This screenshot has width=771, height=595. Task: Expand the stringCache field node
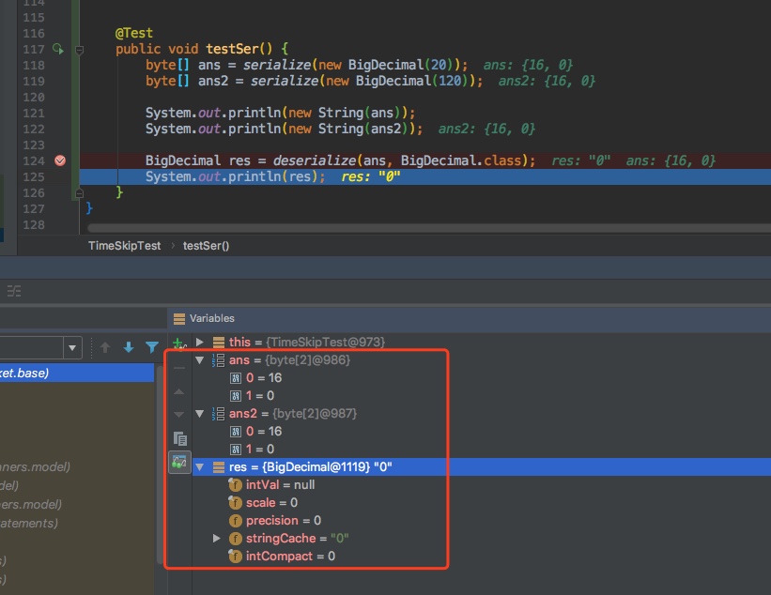(217, 539)
